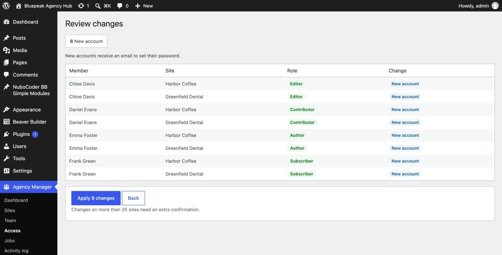Click the WordPress logo icon
The width and height of the screenshot is (502, 255).
(x=6, y=6)
